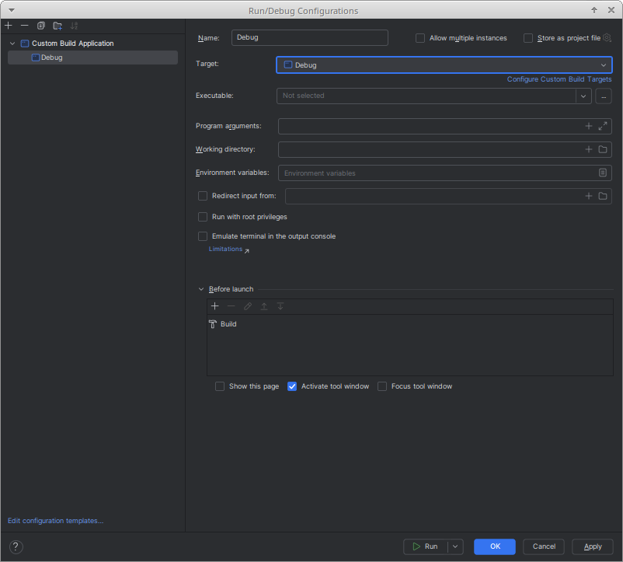Move Before launch task up
Screen dimensions: 623x562
point(264,306)
